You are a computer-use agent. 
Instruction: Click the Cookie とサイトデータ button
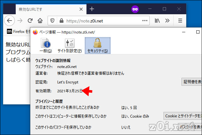click(x=183, y=116)
